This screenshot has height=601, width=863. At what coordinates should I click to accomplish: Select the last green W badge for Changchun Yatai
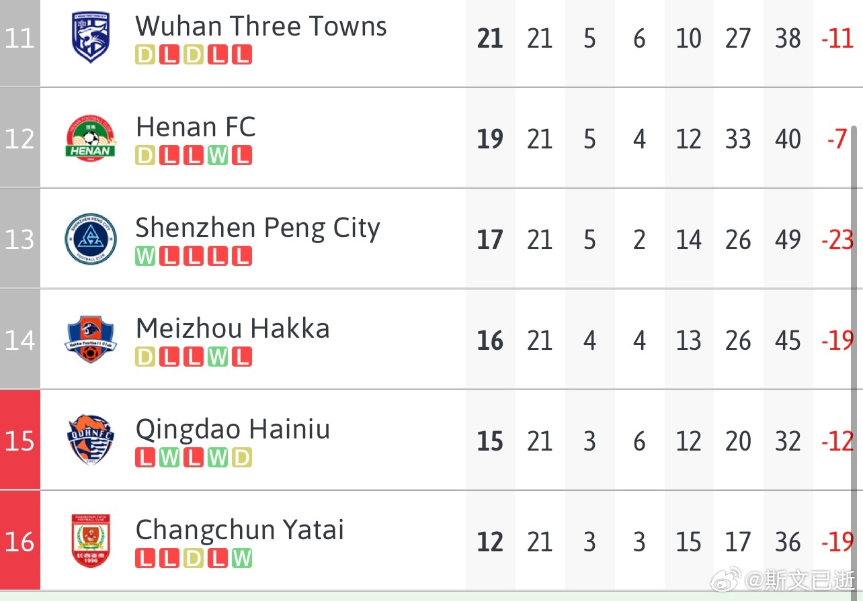242,558
